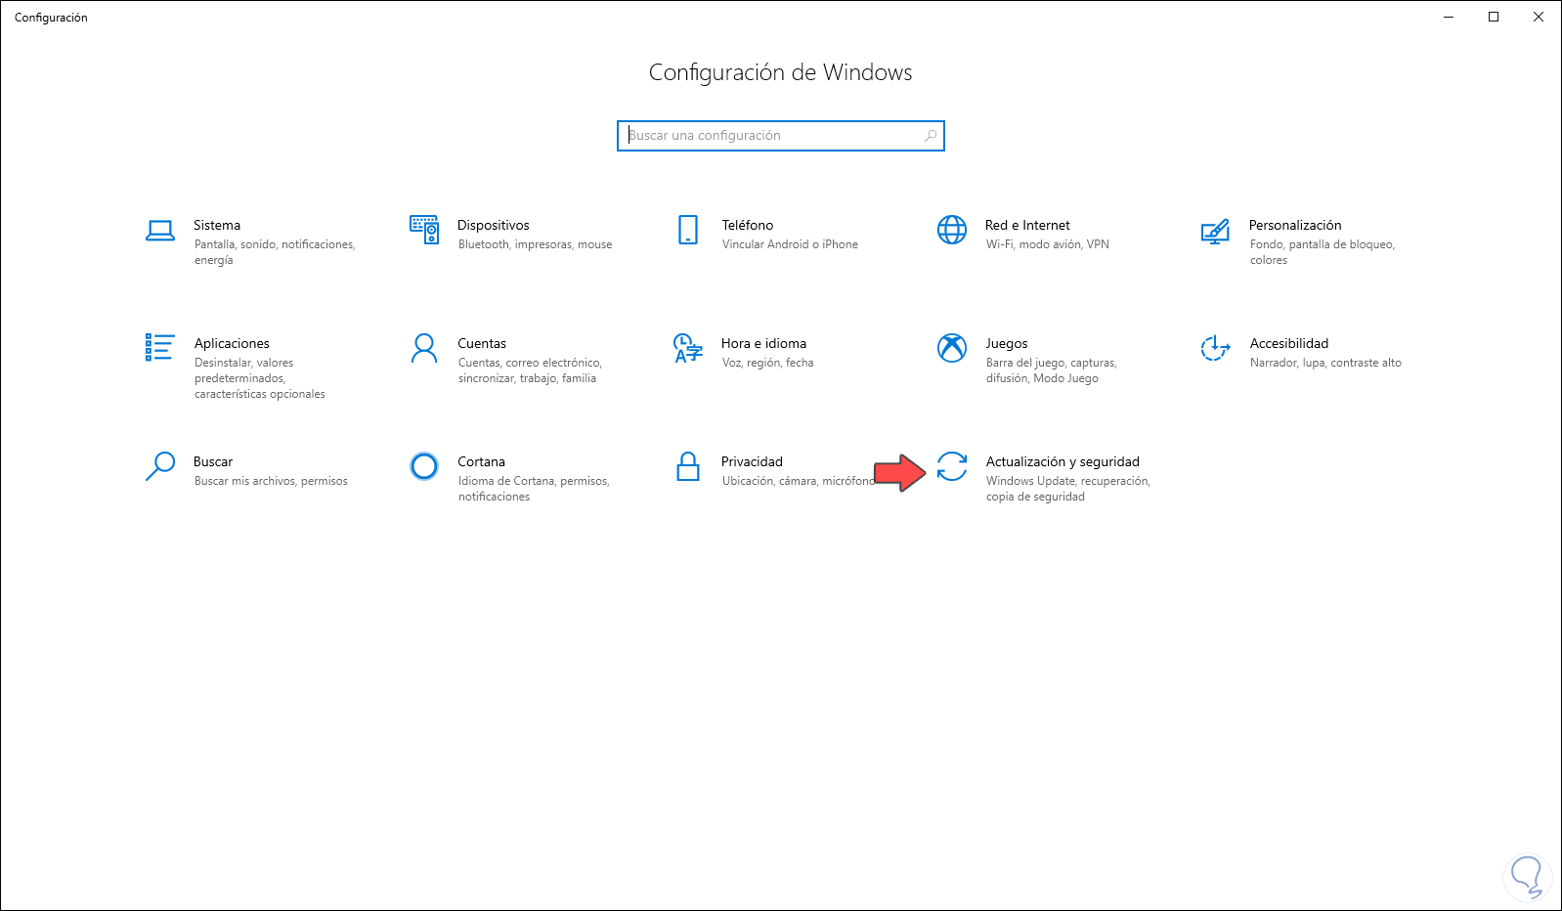Click the Aplicaciones title text

pyautogui.click(x=232, y=344)
